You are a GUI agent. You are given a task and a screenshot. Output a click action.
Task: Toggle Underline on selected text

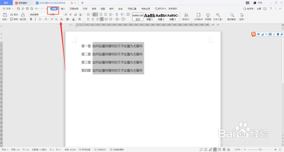pyautogui.click(x=40, y=19)
